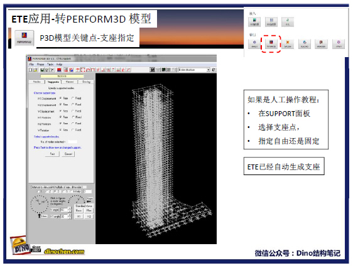Click the black View arrow under plan dial
353x268 pixels.
coord(40,216)
